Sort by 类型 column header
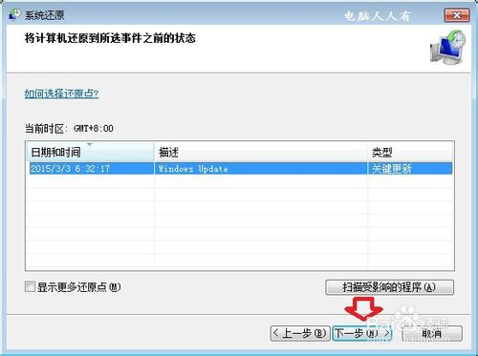Viewport: 478px width, 356px height. click(410, 152)
